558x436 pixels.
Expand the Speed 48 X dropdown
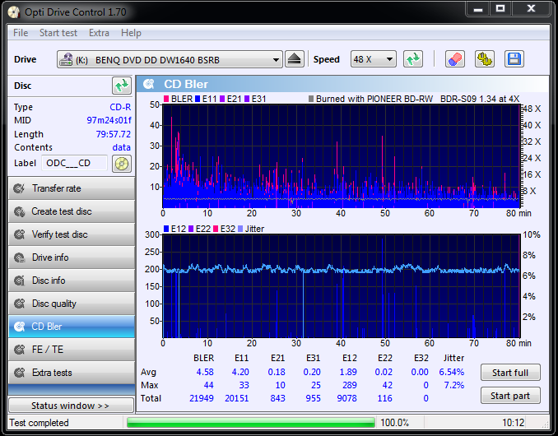pos(390,59)
